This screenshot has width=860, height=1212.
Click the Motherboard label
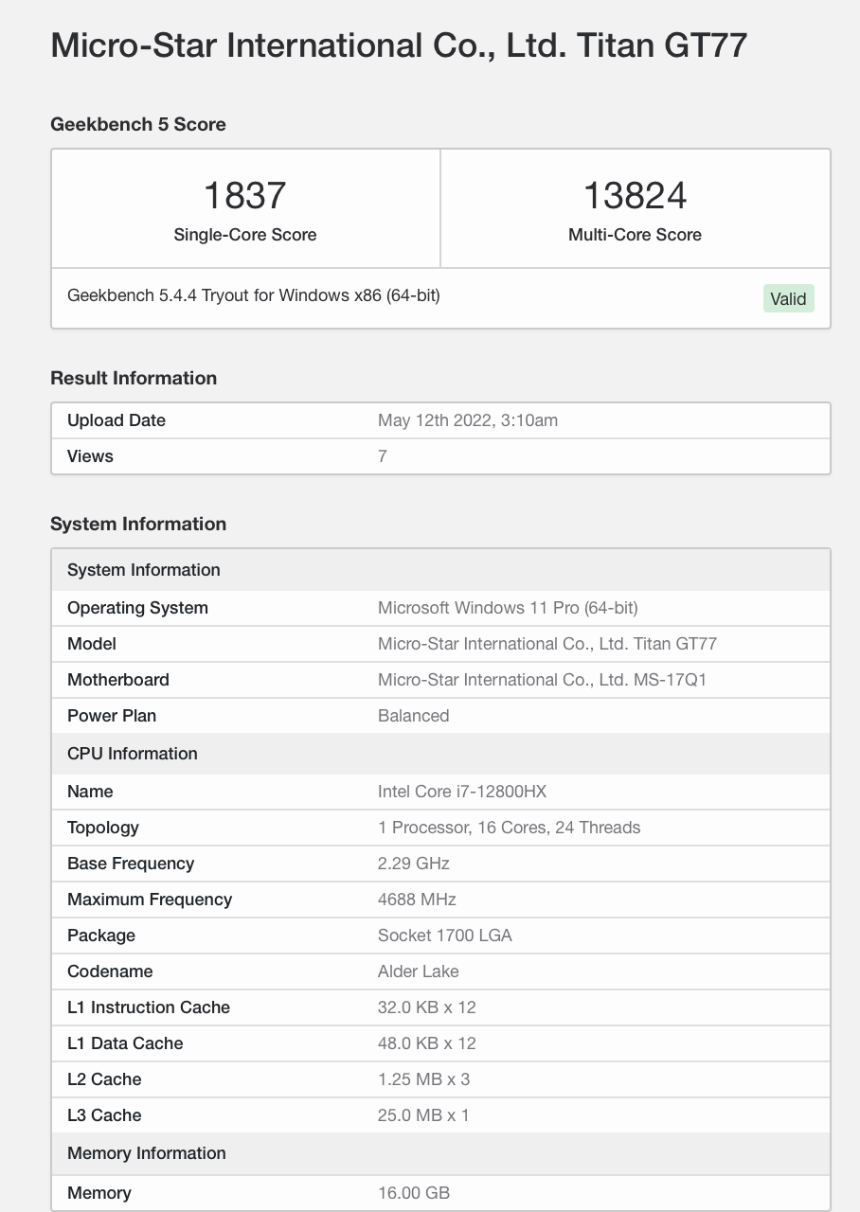coord(118,680)
